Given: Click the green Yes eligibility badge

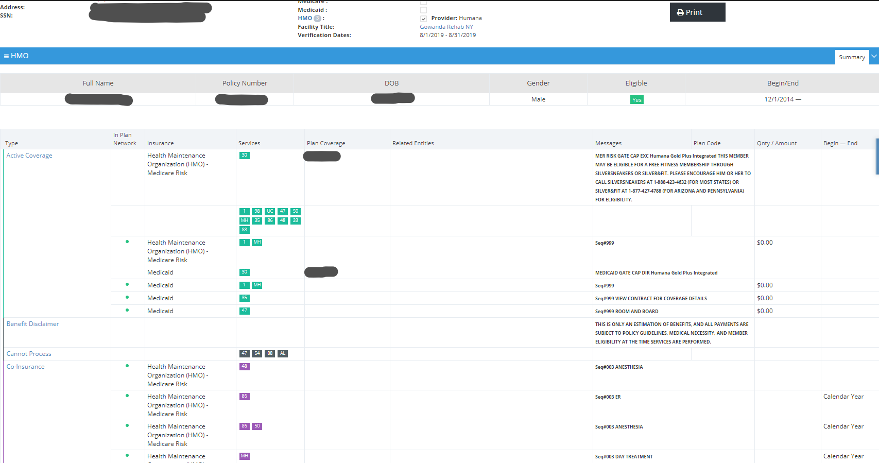Looking at the screenshot, I should pos(636,100).
